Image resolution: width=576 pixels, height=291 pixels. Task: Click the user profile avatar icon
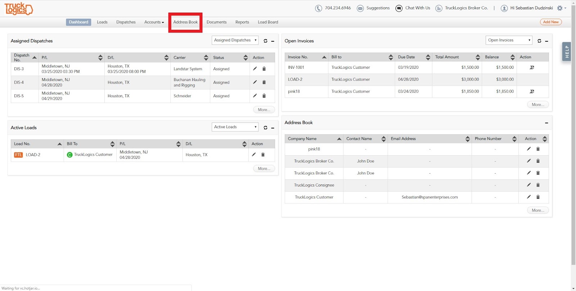[504, 8]
